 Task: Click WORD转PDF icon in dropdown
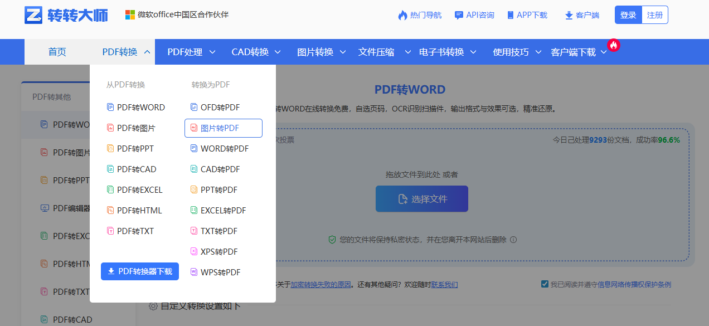click(194, 149)
